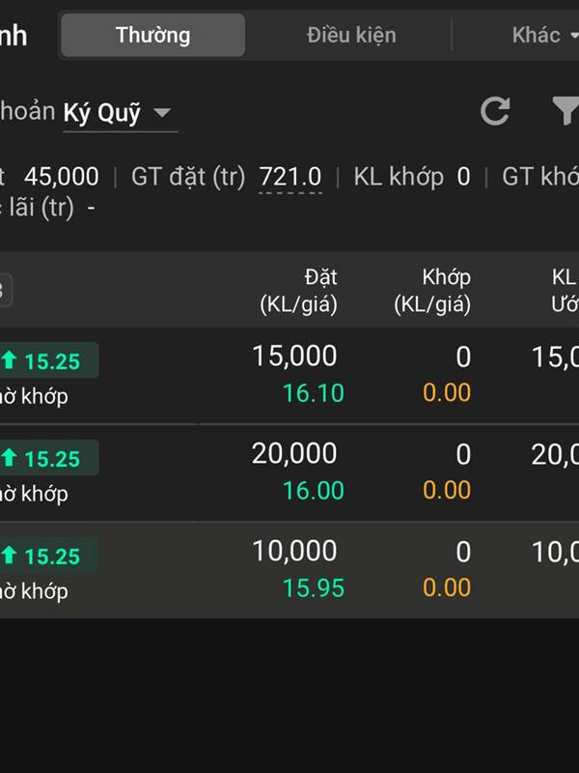Click the 15.25 price badge in the 15.95 order row
Screen dimensions: 579x773
pos(48,556)
